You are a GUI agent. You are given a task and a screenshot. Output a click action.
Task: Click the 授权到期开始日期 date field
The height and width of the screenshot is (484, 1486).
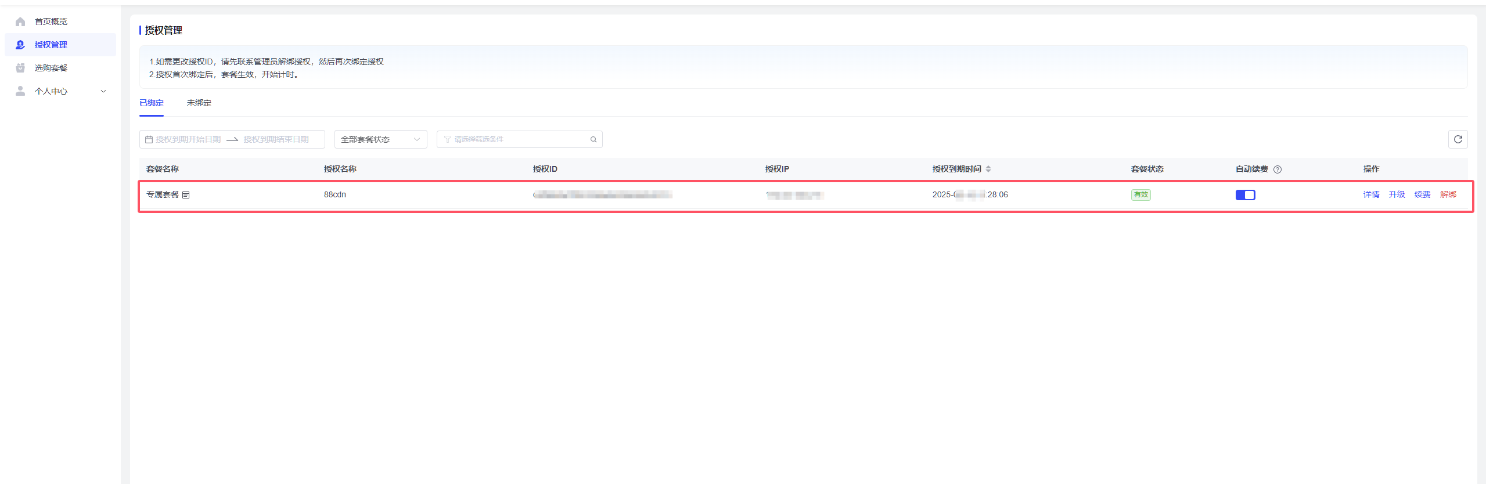click(188, 139)
